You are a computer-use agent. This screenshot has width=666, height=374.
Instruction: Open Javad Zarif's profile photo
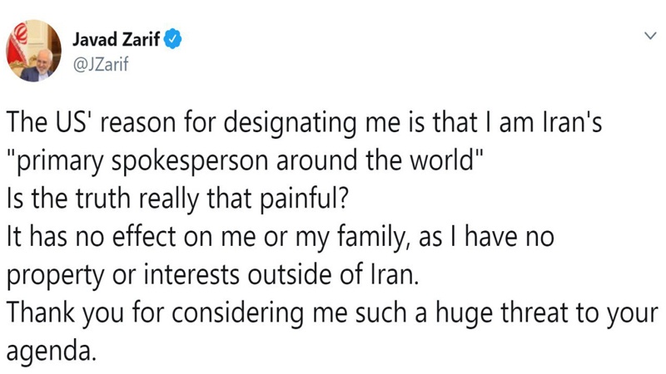[33, 51]
